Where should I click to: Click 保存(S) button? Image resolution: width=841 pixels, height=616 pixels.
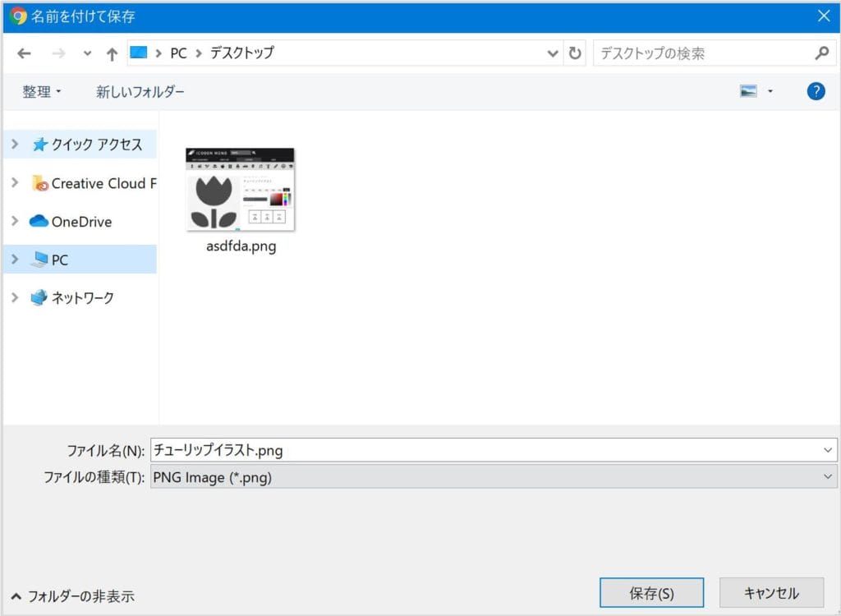(651, 592)
